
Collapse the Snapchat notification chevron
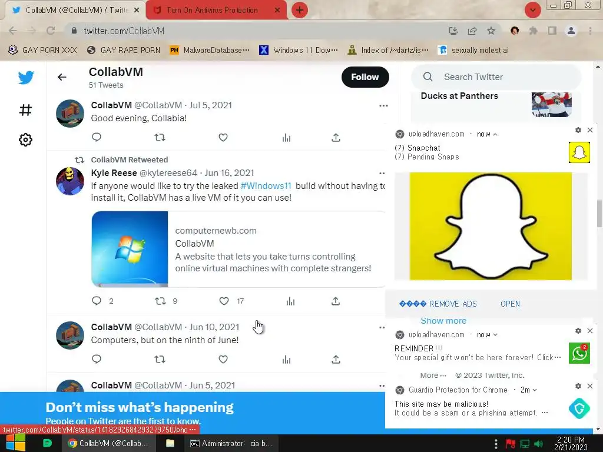click(495, 135)
